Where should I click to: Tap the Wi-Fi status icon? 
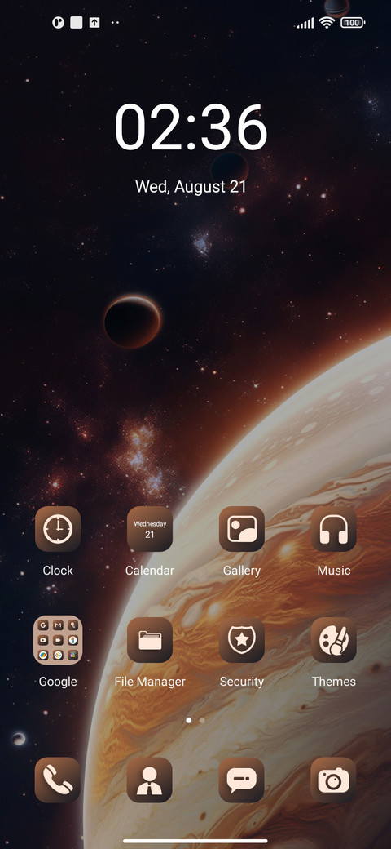pyautogui.click(x=326, y=22)
